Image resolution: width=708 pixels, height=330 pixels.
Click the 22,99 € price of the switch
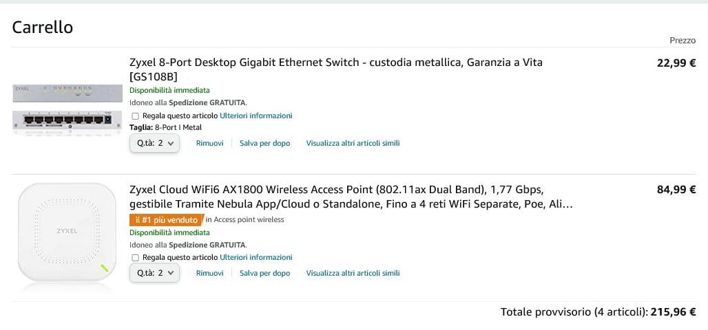(x=676, y=63)
